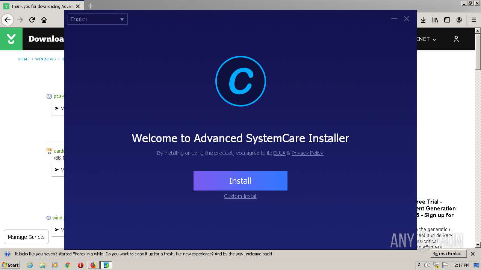This screenshot has width=481, height=270.
Task: Launch Chrome from the taskbar
Action: 68,265
